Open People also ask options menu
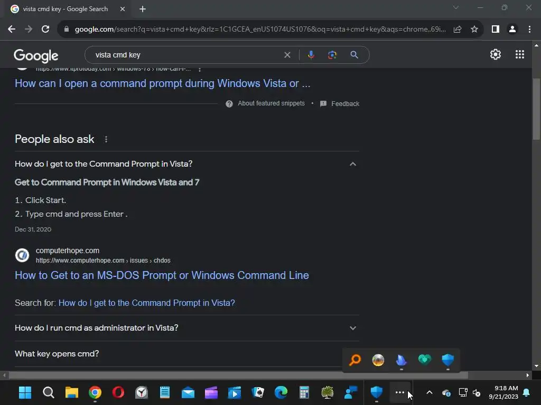541x405 pixels. click(106, 139)
